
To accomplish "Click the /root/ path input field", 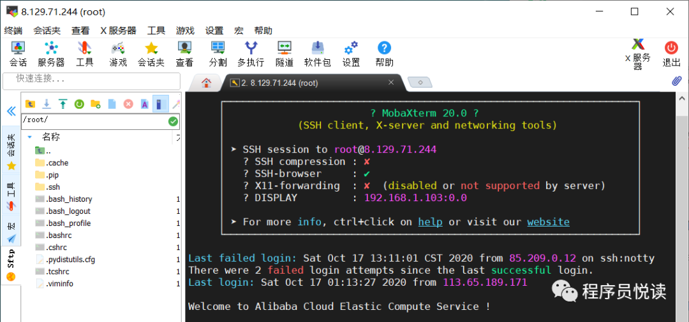I will [x=94, y=121].
